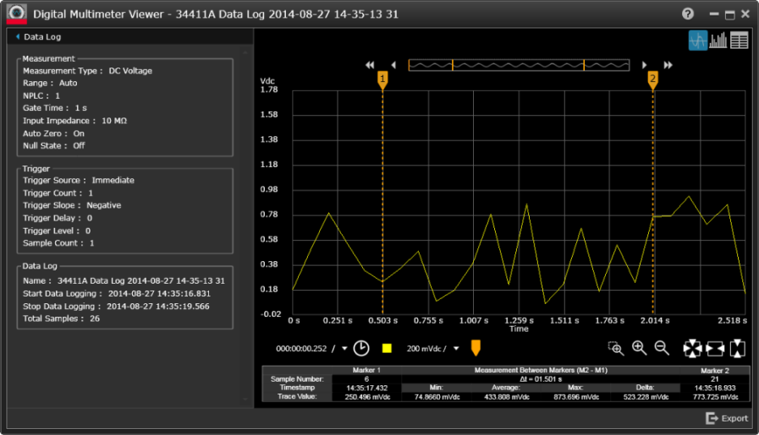This screenshot has height=435, width=759.
Task: Export the data log
Action: pyautogui.click(x=728, y=418)
